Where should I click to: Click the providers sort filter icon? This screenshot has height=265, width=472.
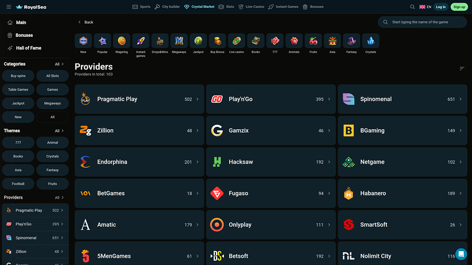click(x=462, y=69)
